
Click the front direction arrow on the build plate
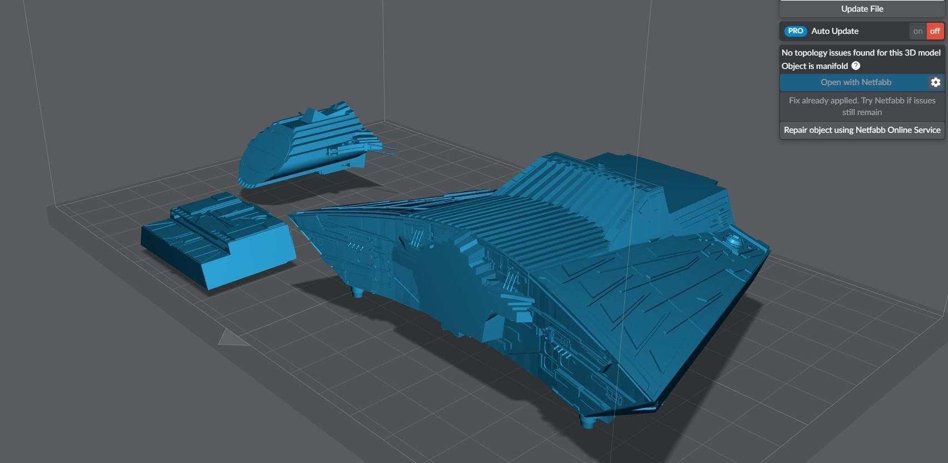[232, 338]
